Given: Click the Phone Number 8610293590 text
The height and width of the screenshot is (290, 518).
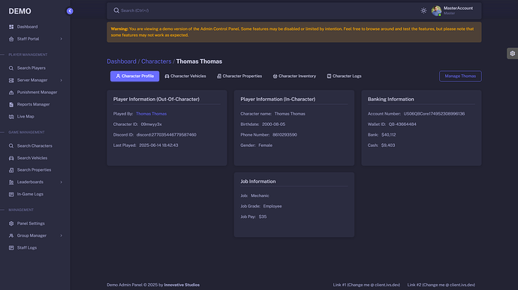Looking at the screenshot, I should (x=285, y=135).
